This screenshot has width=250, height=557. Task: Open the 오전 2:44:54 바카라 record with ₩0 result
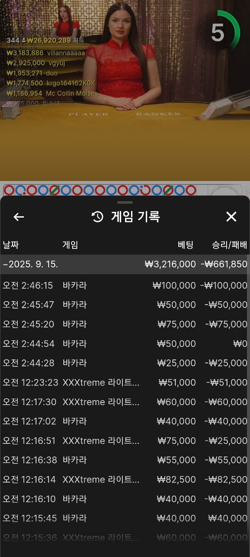[x=124, y=344]
